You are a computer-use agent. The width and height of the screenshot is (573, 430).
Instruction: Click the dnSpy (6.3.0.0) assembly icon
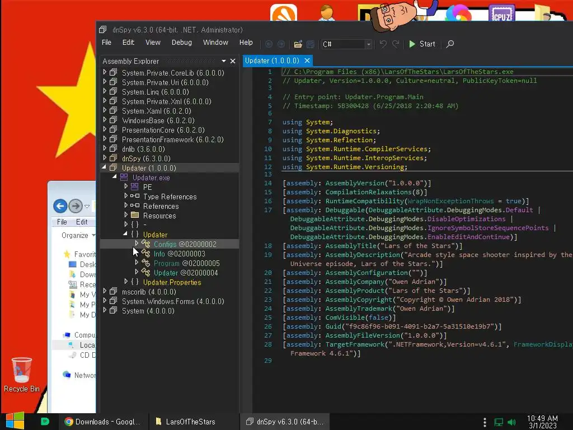113,158
